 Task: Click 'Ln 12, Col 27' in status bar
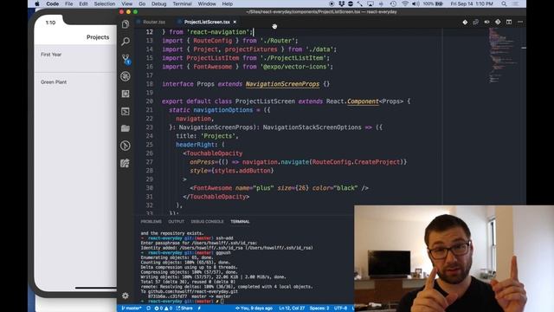tap(292, 309)
